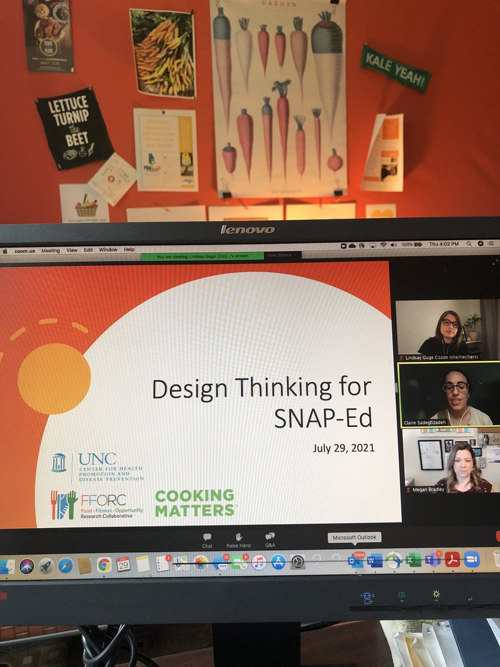
Task: Click the Zoom camera icon in menu bar
Action: pyautogui.click(x=344, y=245)
